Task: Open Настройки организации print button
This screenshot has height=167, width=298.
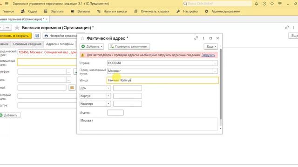Action: (60, 36)
